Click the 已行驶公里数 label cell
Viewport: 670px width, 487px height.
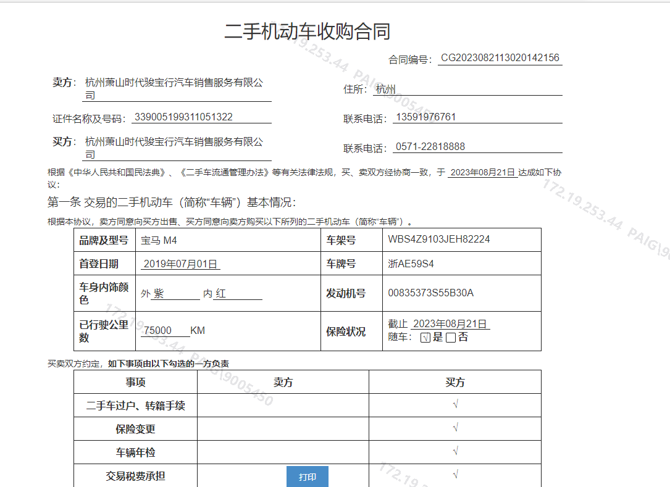click(x=105, y=331)
